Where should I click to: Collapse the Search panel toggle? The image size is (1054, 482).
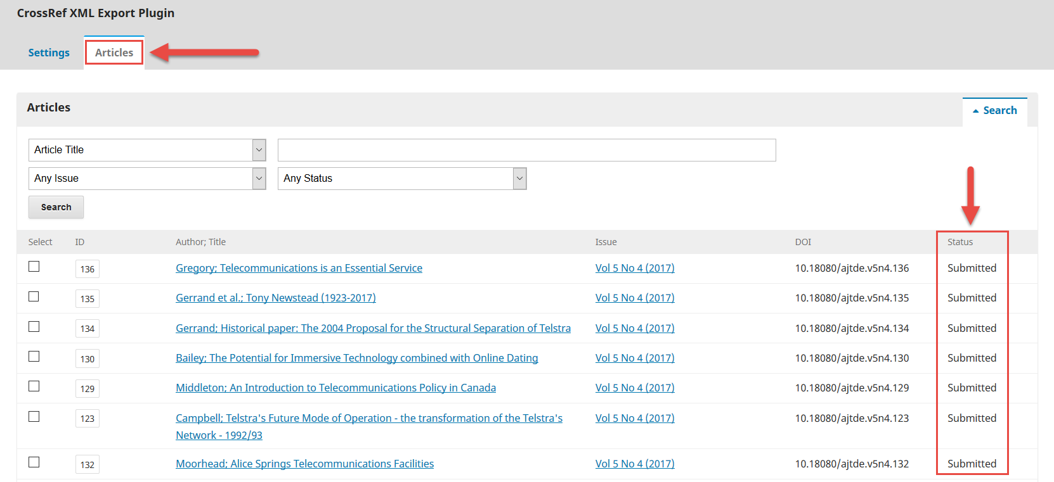click(x=994, y=111)
